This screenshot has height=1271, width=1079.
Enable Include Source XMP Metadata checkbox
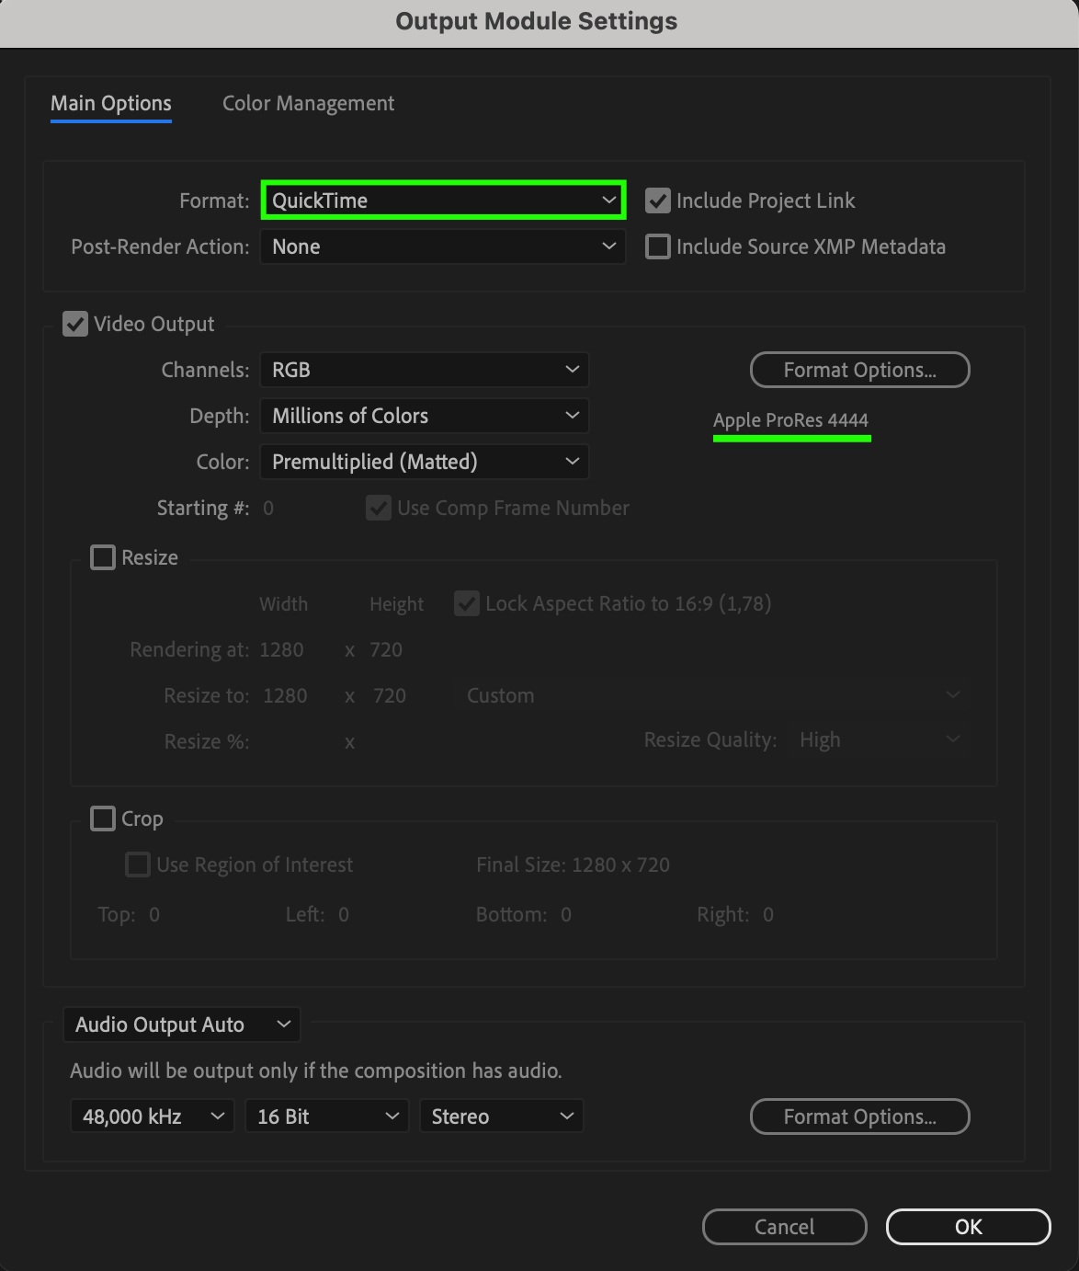tap(658, 246)
